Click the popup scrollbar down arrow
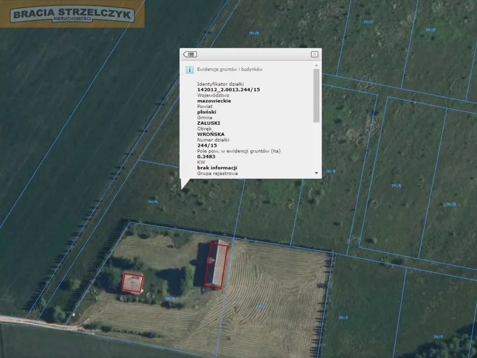Image resolution: width=477 pixels, height=358 pixels. (316, 173)
